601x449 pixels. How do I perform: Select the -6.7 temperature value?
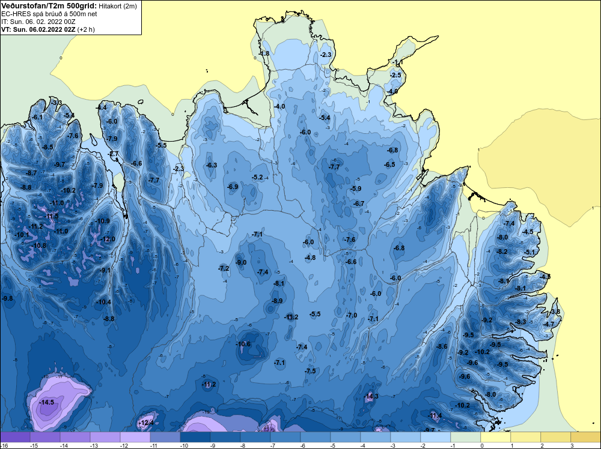(x=359, y=203)
